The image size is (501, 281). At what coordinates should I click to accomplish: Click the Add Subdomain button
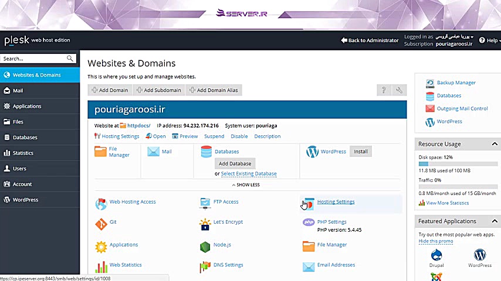pyautogui.click(x=159, y=90)
